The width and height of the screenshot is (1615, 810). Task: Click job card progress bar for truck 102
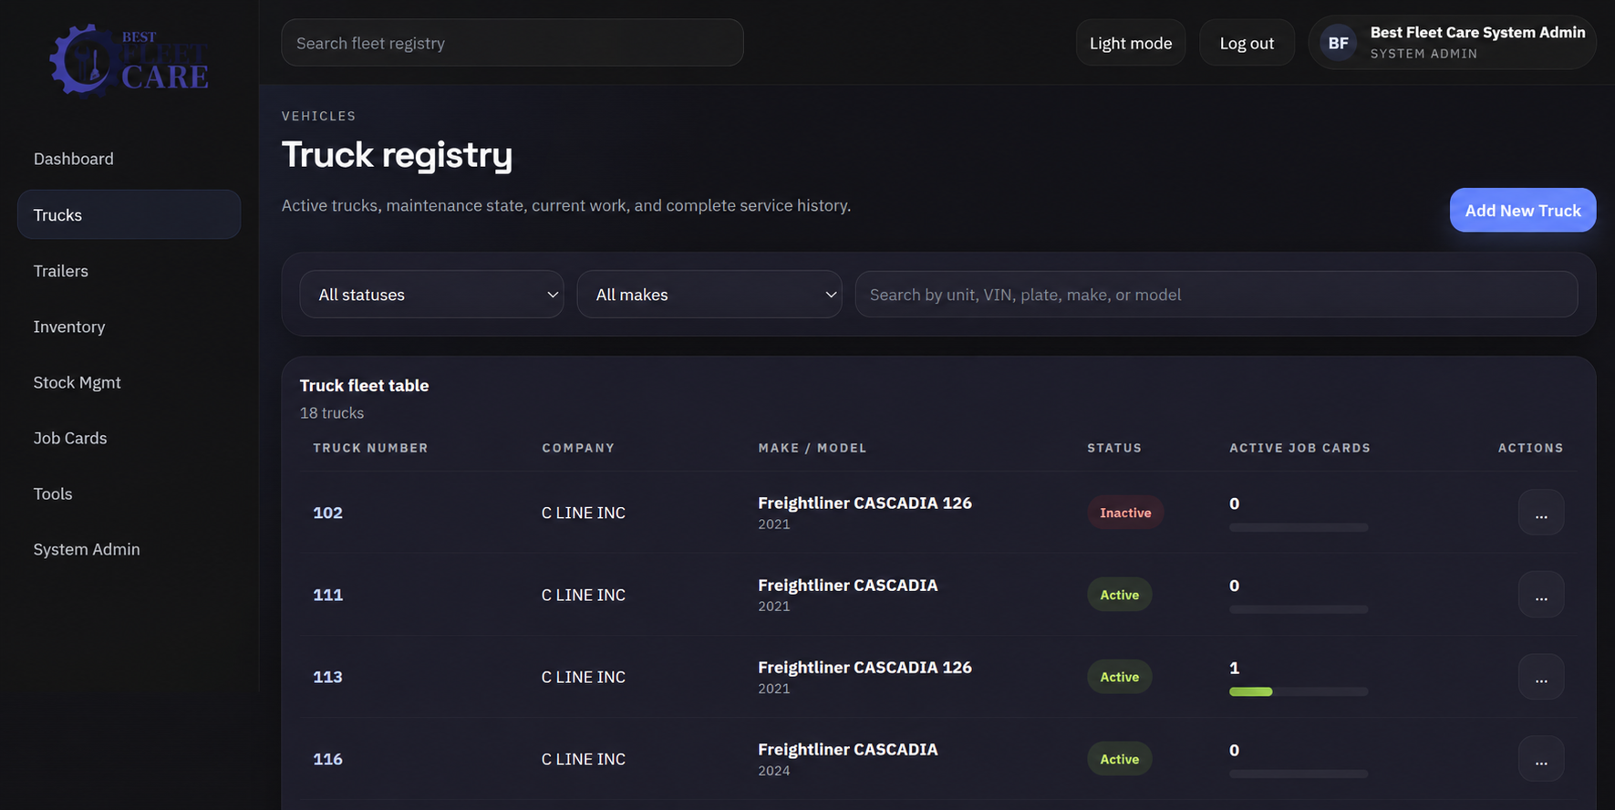pos(1299,527)
